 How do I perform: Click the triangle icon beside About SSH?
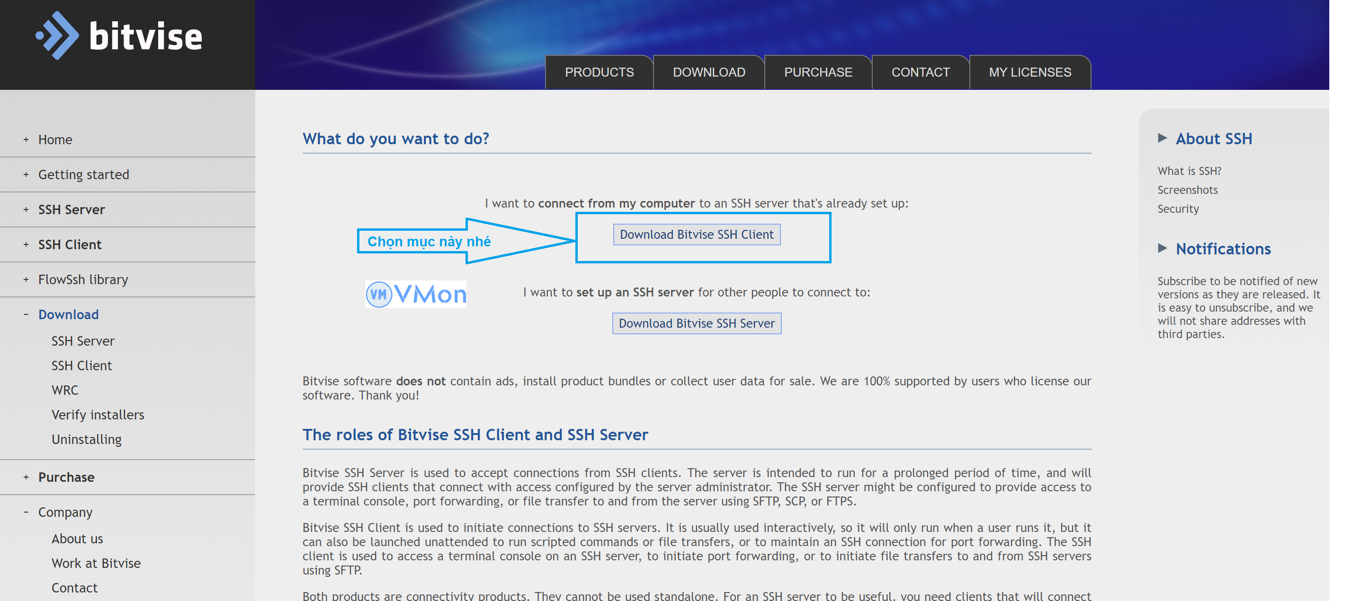click(1162, 138)
